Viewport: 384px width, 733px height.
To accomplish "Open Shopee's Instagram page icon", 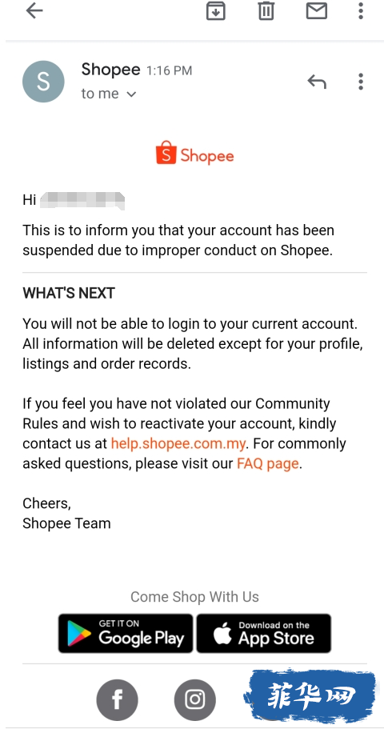I will click(195, 700).
